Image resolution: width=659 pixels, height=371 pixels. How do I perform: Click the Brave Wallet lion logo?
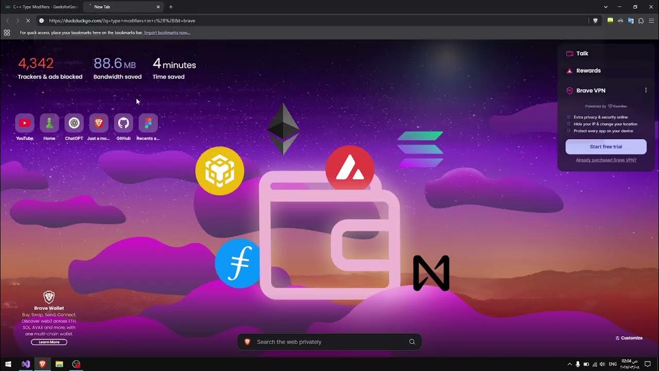[49, 297]
